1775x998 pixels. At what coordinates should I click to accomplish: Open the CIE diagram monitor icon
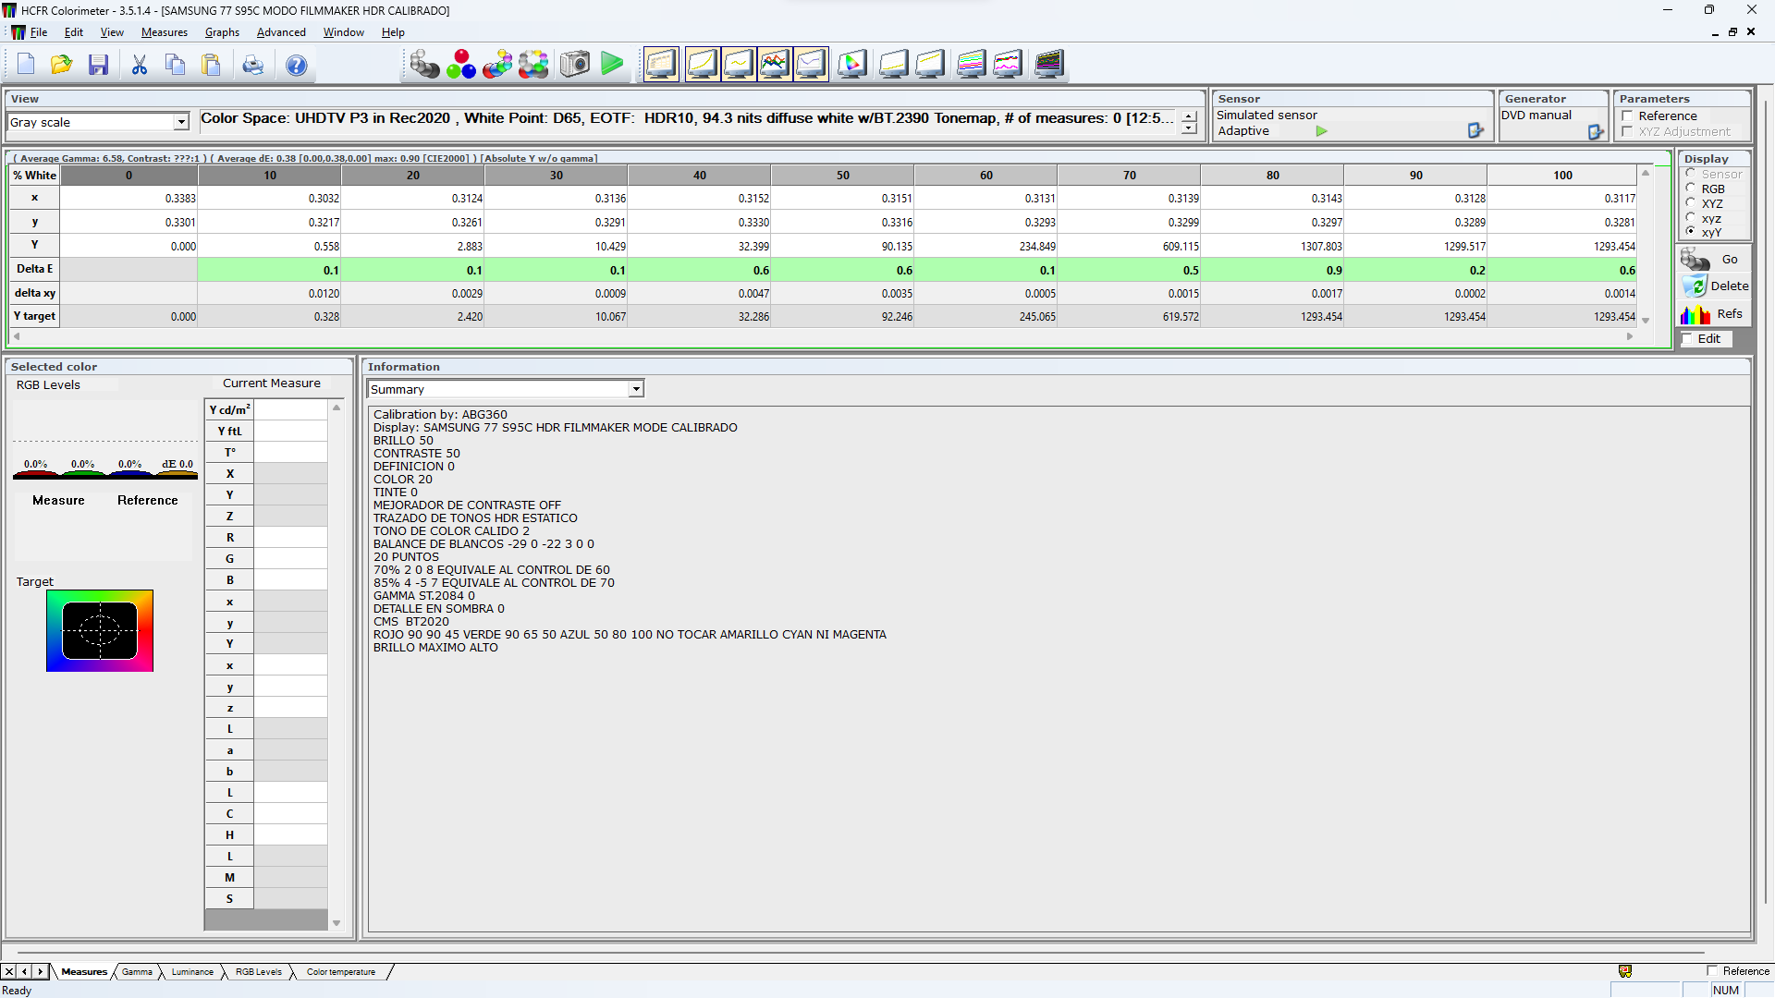(853, 64)
